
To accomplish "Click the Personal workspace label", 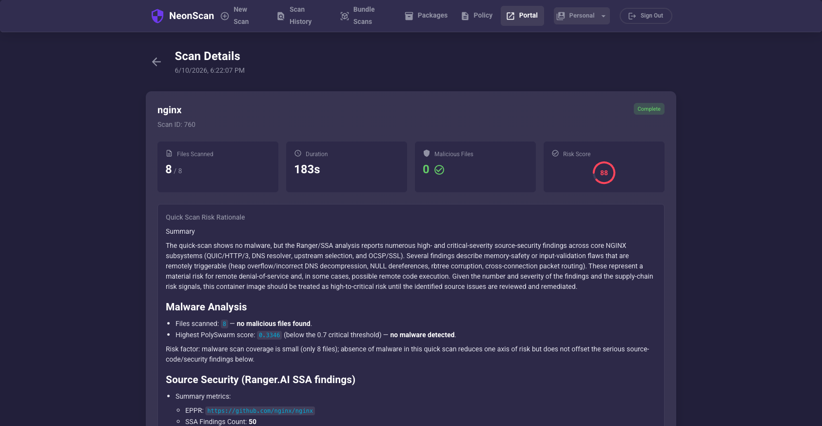I will click(582, 16).
